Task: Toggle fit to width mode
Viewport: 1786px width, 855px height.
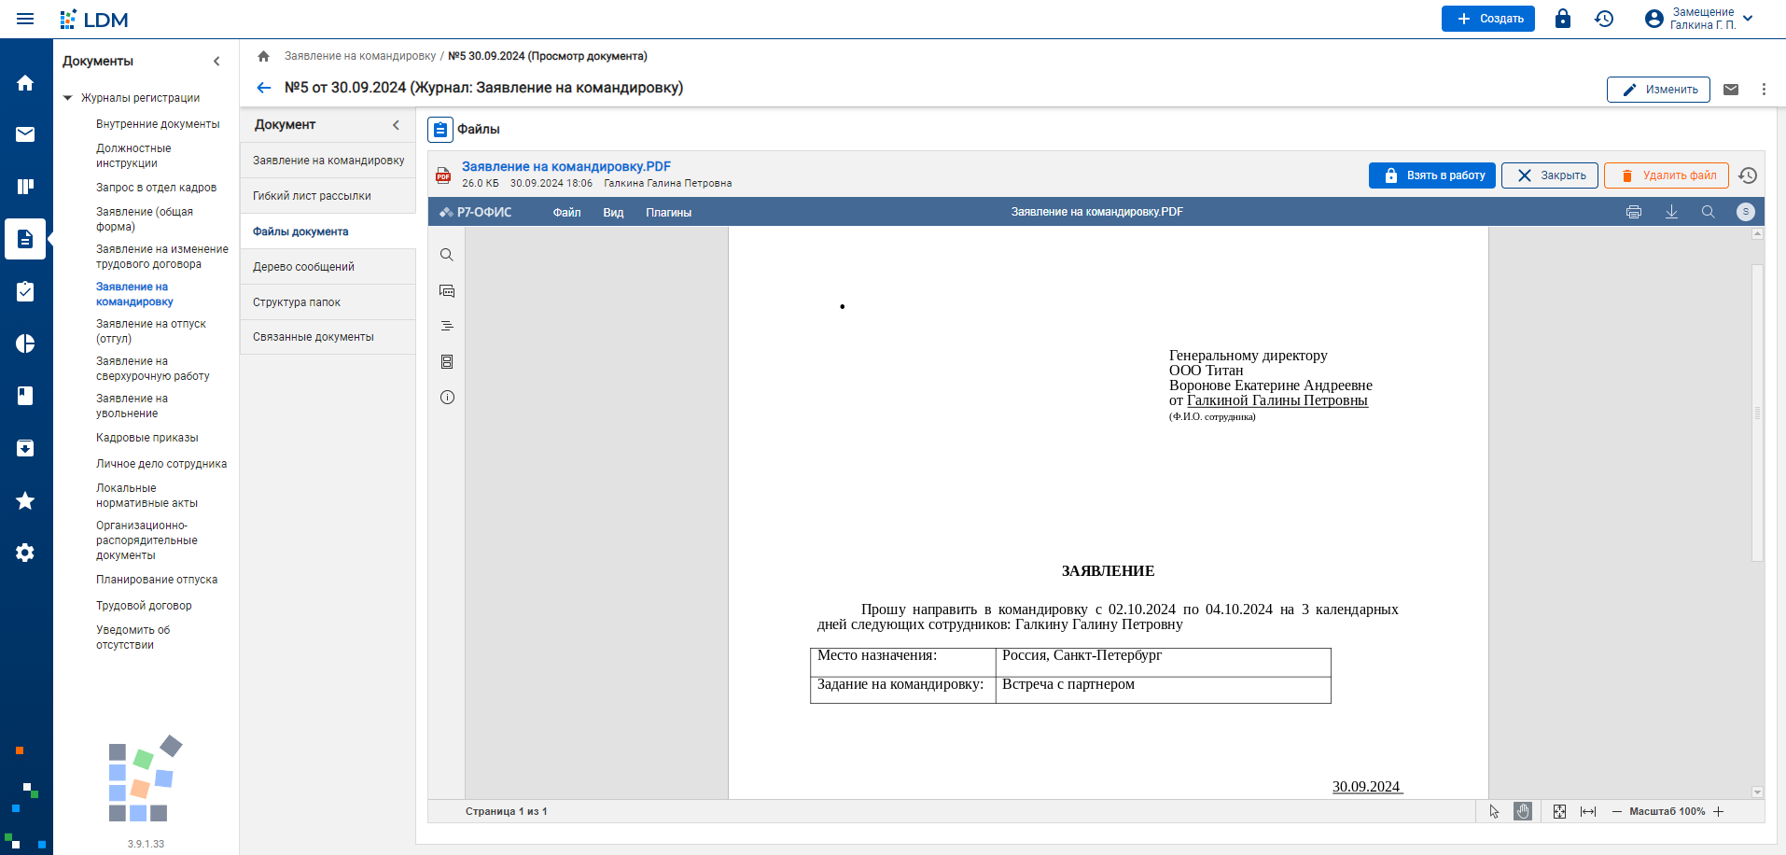Action: pyautogui.click(x=1588, y=812)
